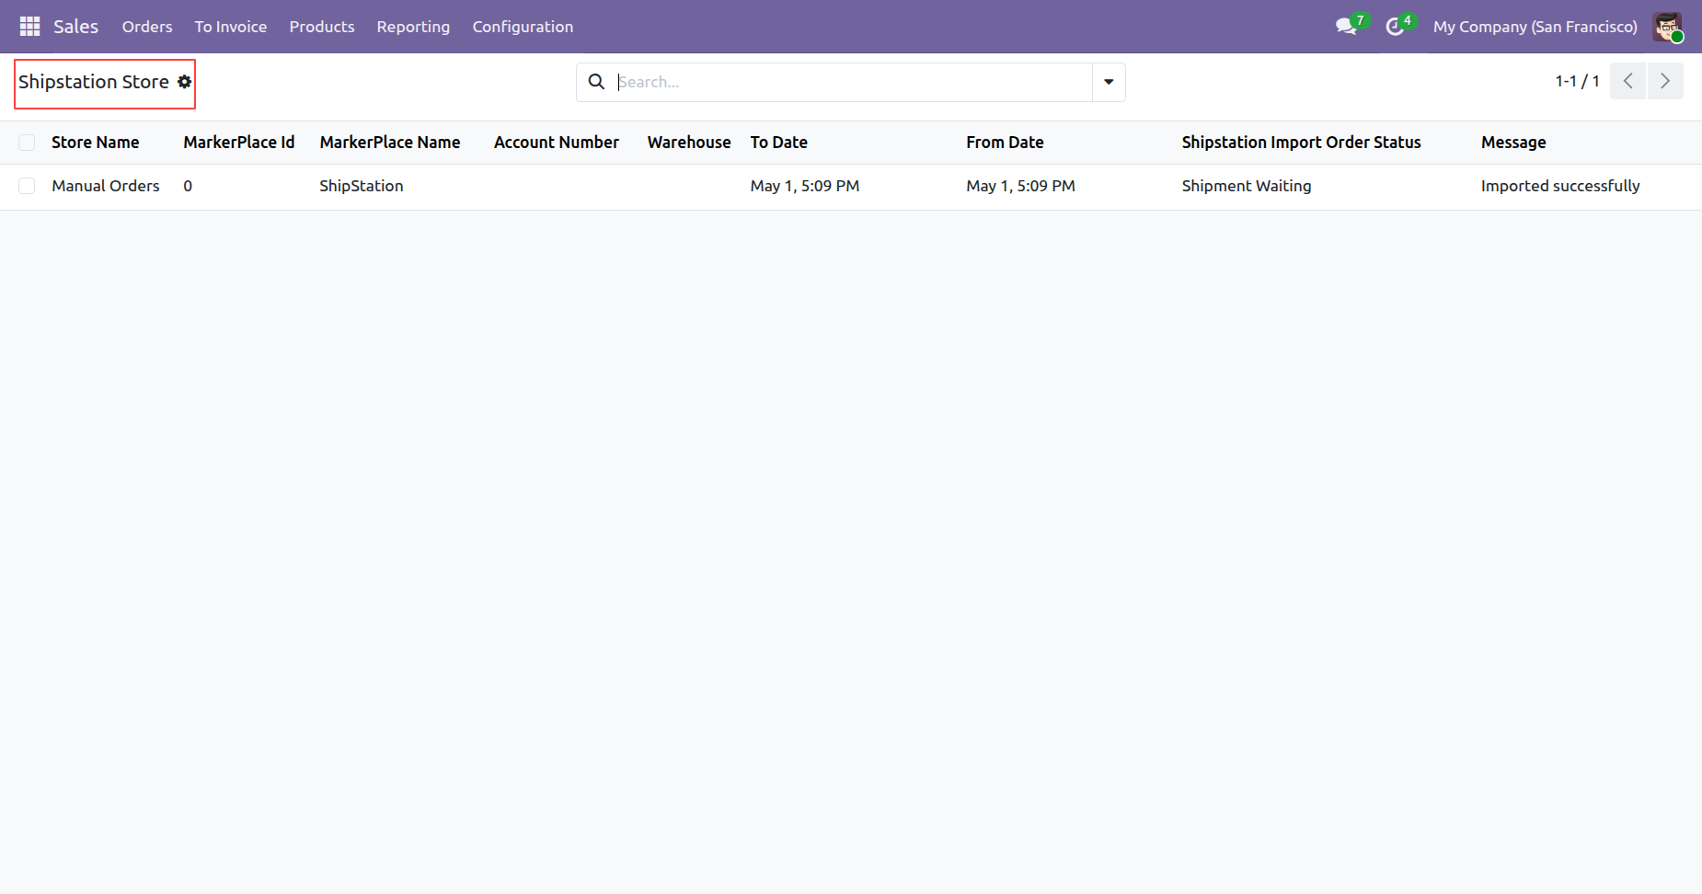Tick the select-all checkbox in table header
This screenshot has width=1702, height=894.
tap(27, 143)
